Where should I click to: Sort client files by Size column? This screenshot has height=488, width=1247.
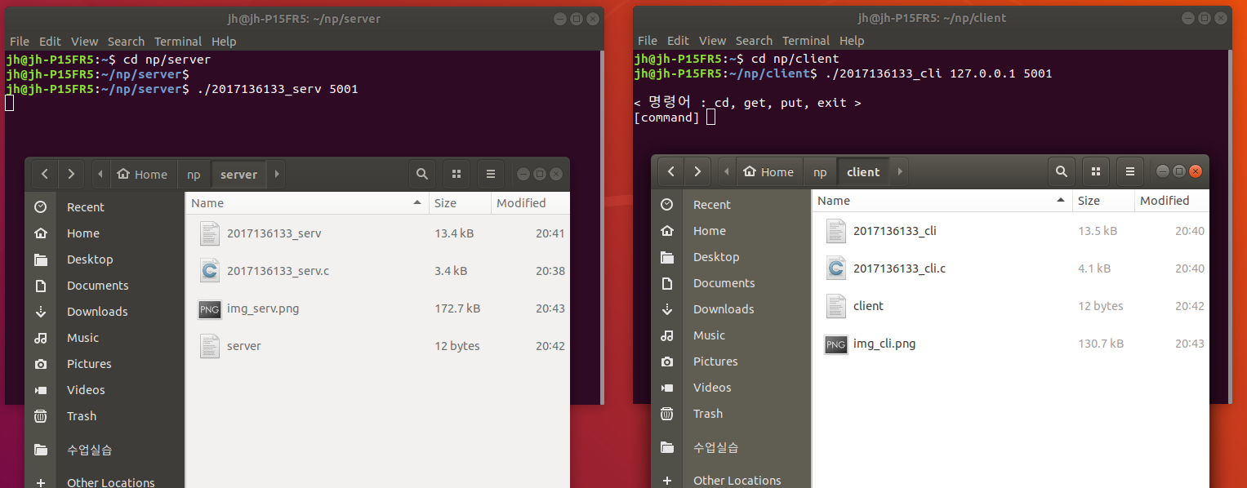(1103, 201)
